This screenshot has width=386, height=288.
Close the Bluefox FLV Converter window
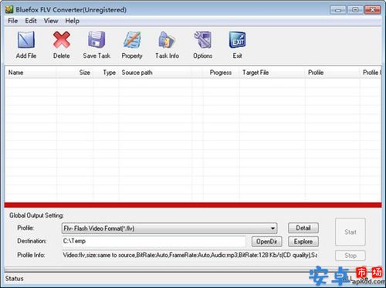pos(372,10)
